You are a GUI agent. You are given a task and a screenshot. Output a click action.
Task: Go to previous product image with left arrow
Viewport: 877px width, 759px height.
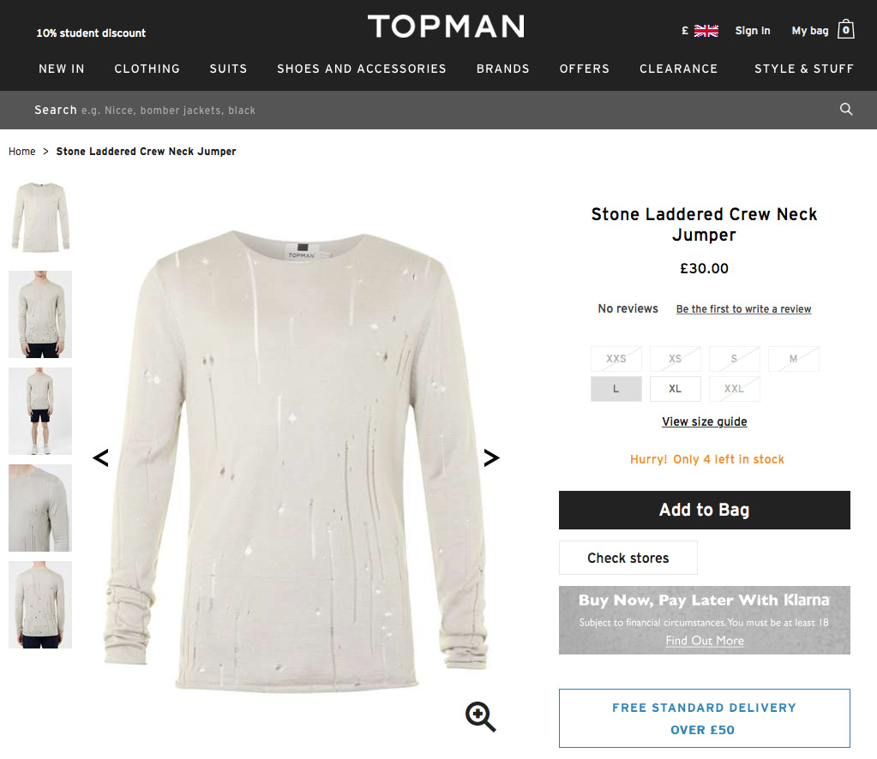(x=100, y=457)
